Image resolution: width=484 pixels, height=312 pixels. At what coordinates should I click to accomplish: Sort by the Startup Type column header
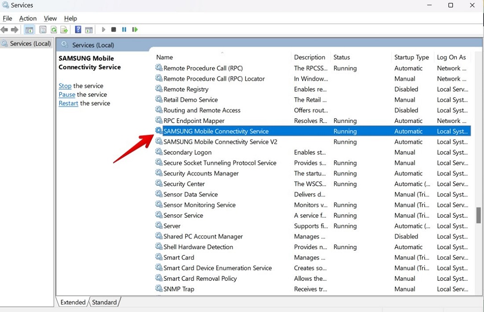tap(411, 57)
